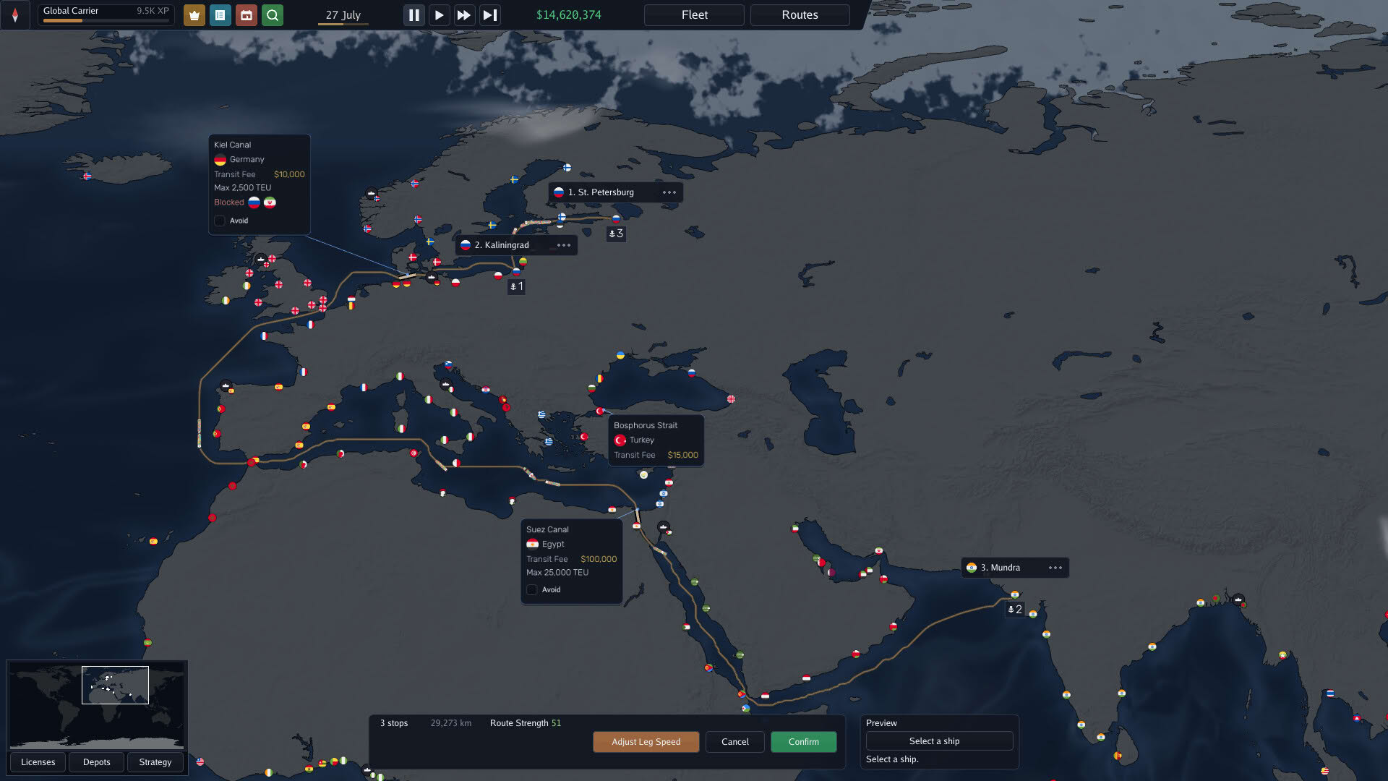Play at normal speed

439,15
